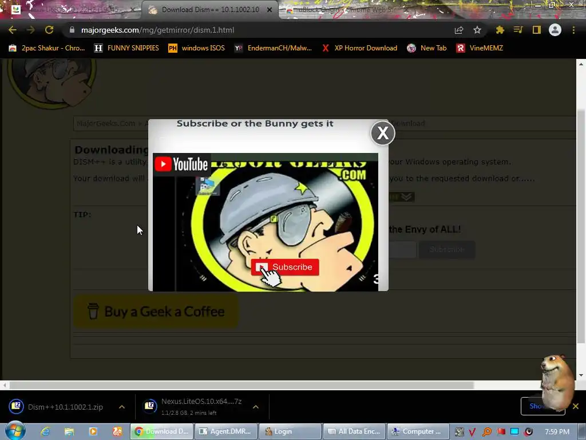Close the Subscribe popup with the X button
This screenshot has height=440, width=586.
point(383,133)
